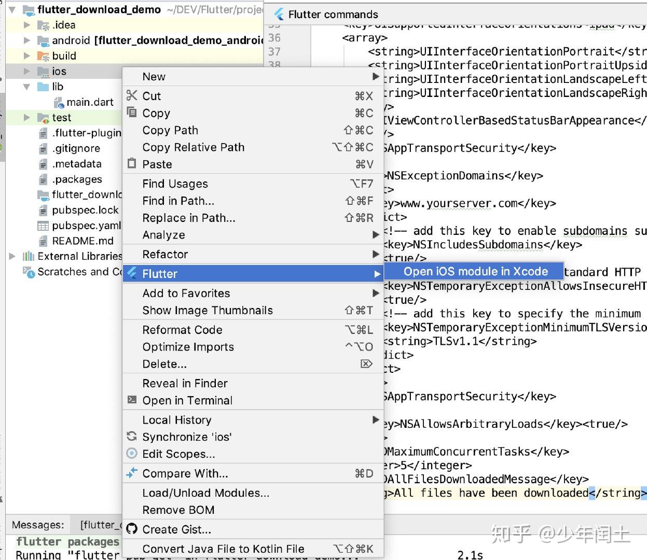
Task: Click Remove BOM in the context menu
Action: pos(178,510)
